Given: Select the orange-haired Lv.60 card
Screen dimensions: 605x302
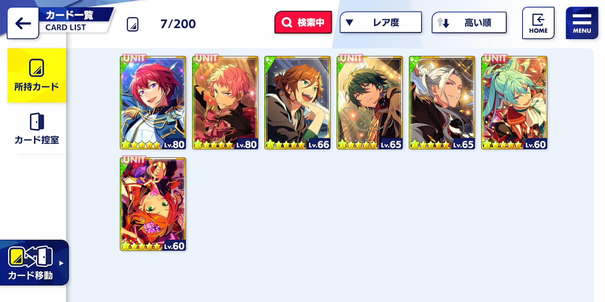Looking at the screenshot, I should pos(153,204).
